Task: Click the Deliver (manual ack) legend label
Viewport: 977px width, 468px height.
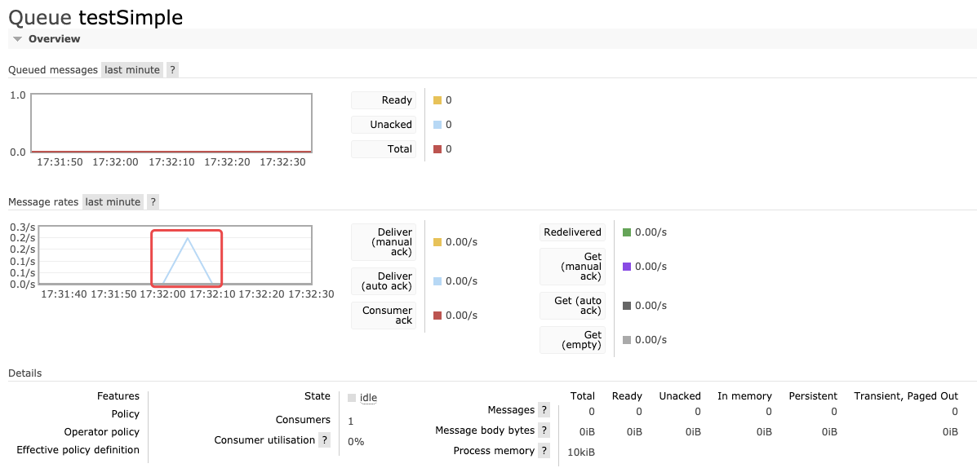Action: 384,241
